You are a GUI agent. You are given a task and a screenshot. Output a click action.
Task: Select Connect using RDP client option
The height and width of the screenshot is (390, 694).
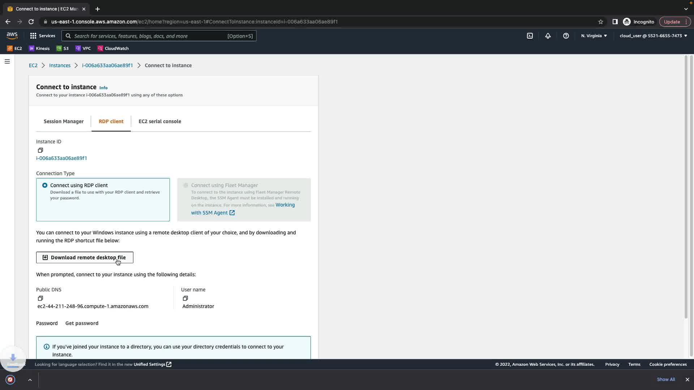click(x=45, y=185)
